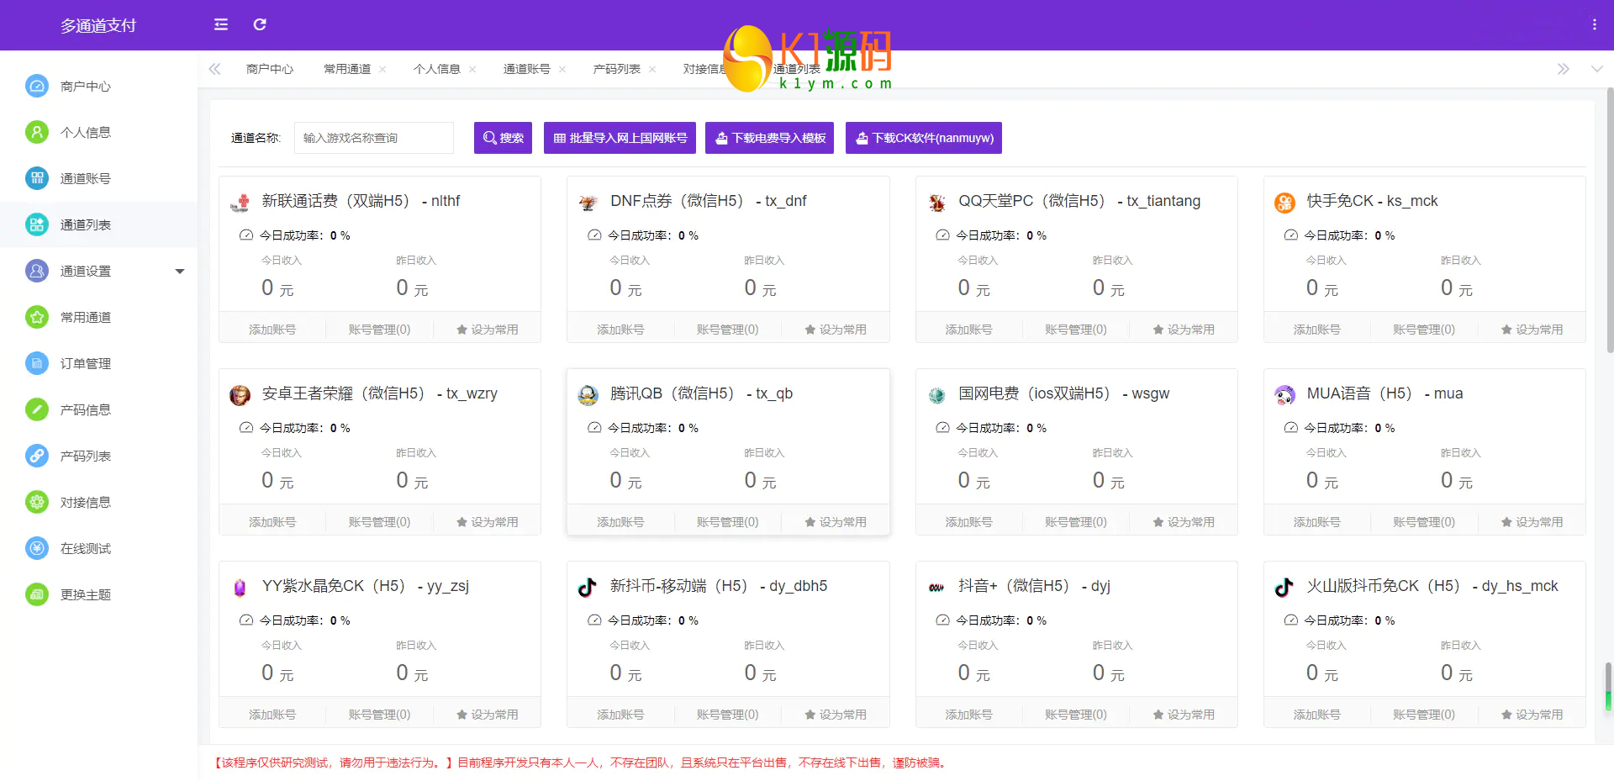Click the 搜索 search button
Image resolution: width=1614 pixels, height=781 pixels.
pyautogui.click(x=503, y=138)
